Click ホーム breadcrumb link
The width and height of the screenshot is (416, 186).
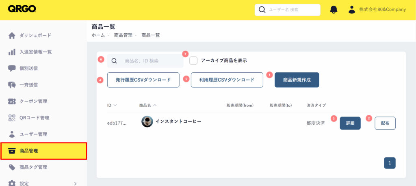click(x=98, y=35)
